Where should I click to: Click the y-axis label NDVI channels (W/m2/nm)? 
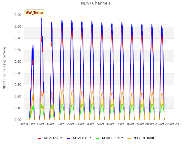tap(4, 68)
